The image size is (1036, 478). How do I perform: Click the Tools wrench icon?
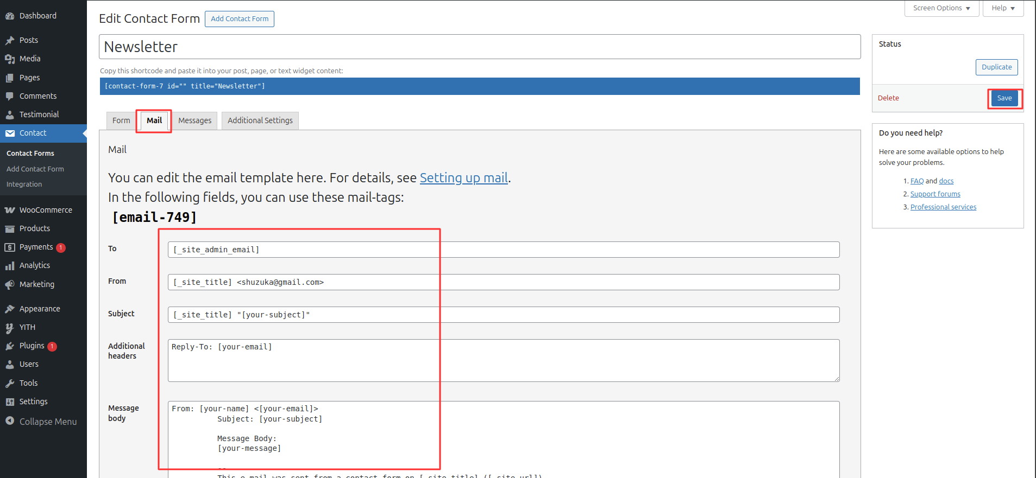(10, 383)
